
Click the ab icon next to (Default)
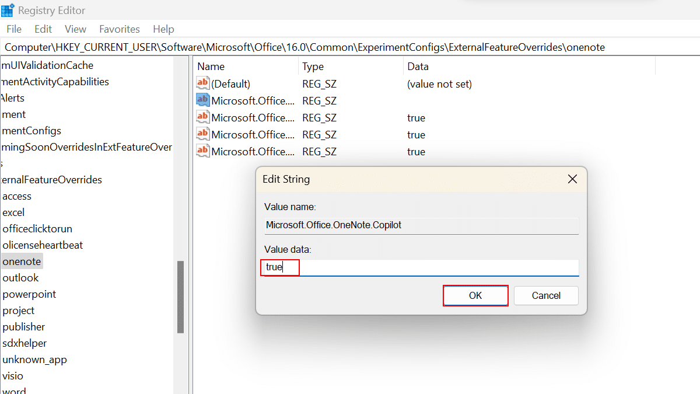(x=202, y=83)
